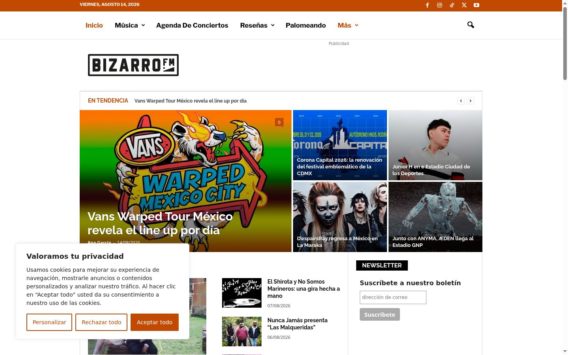Open the YouTube social icon
Screen dimensions: 568x355
point(476,5)
